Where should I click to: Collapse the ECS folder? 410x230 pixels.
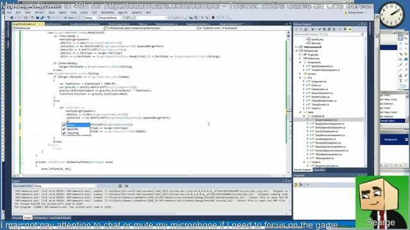pyautogui.click(x=300, y=78)
